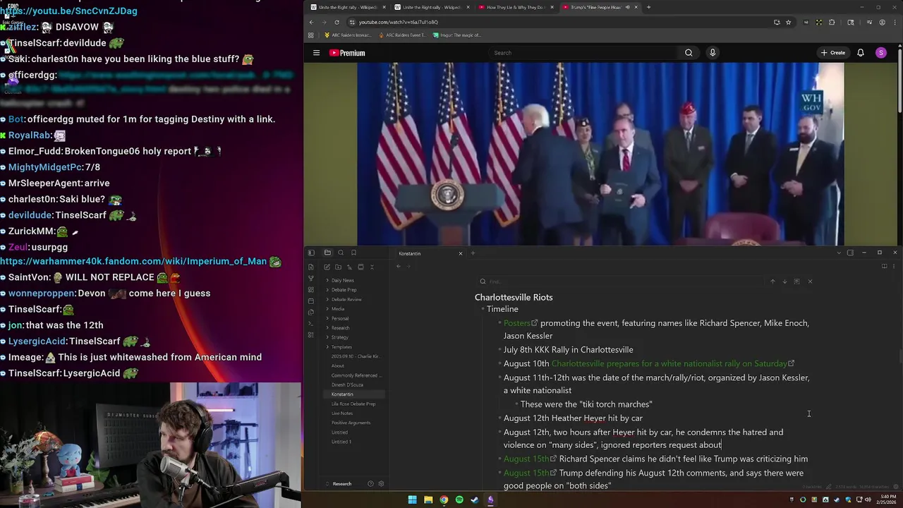Expand the Strategy folder
This screenshot has height=508, width=903.
click(x=339, y=337)
